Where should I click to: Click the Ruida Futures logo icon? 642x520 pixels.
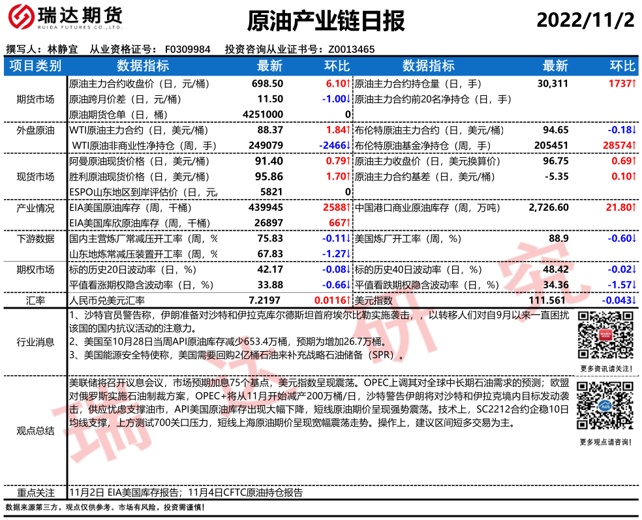point(23,20)
